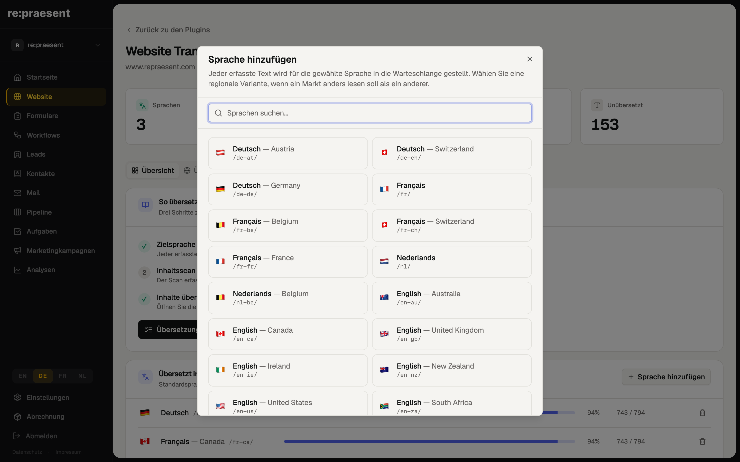Pick English — Ireland variant
740x462 pixels.
pyautogui.click(x=288, y=370)
